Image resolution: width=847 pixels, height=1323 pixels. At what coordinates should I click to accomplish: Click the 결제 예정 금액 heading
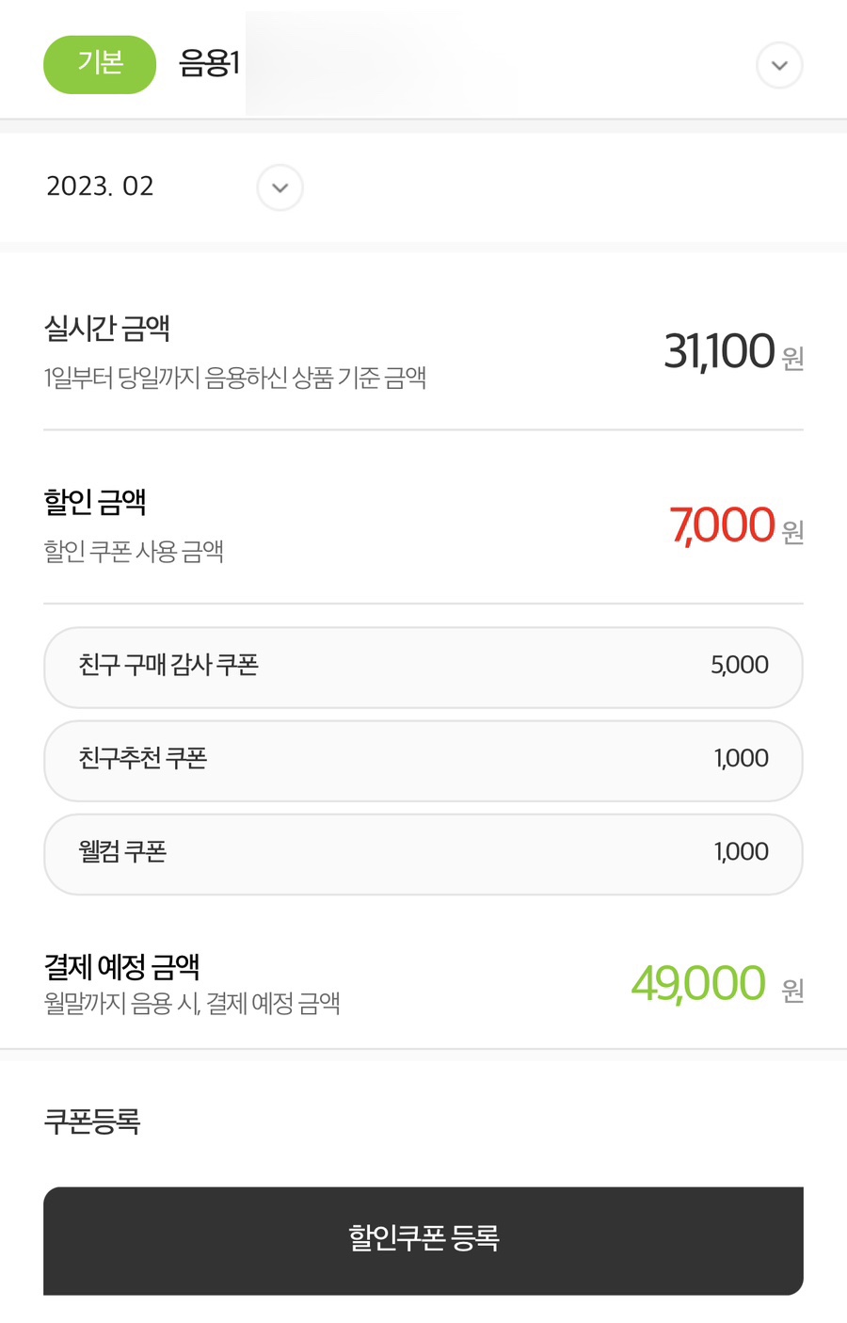121,967
